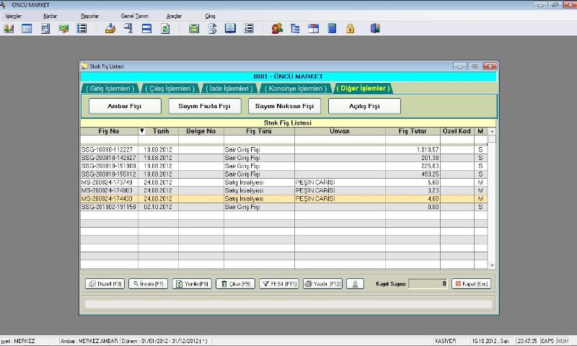Select row SSG-201002-191158
Viewport: 577px width, 346px height.
click(x=283, y=207)
